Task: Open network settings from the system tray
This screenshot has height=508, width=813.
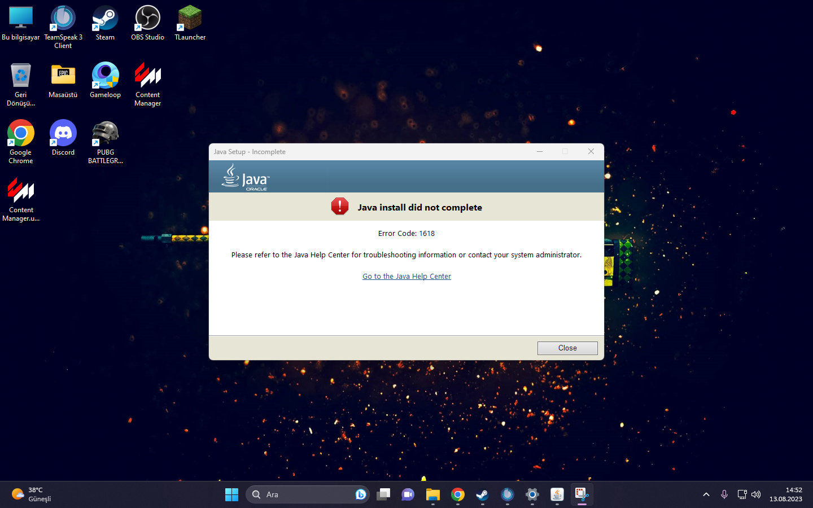Action: [742, 494]
